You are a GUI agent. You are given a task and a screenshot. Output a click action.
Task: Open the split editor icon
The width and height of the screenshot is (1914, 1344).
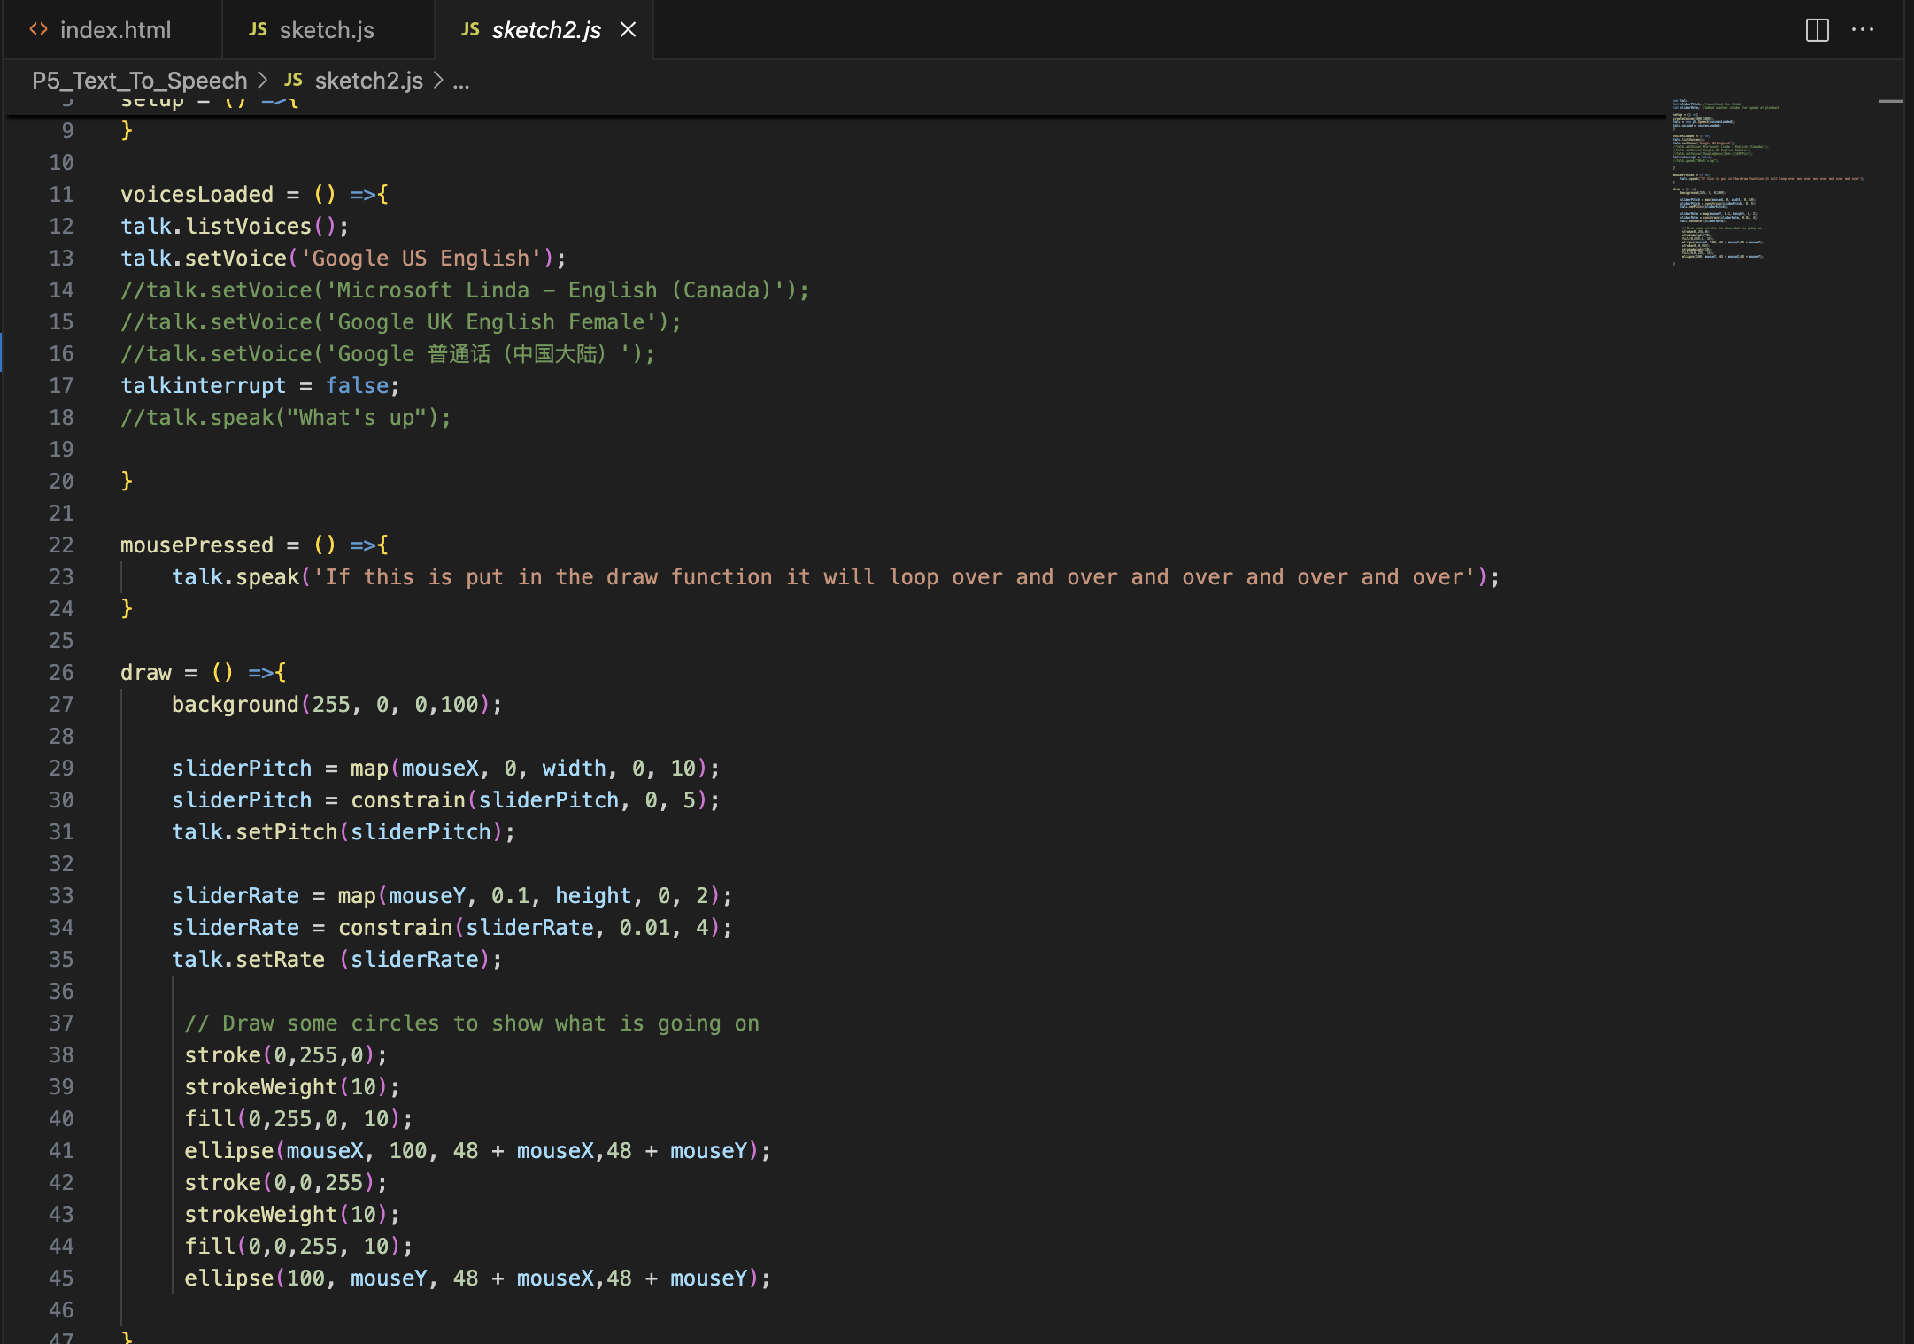click(x=1817, y=30)
